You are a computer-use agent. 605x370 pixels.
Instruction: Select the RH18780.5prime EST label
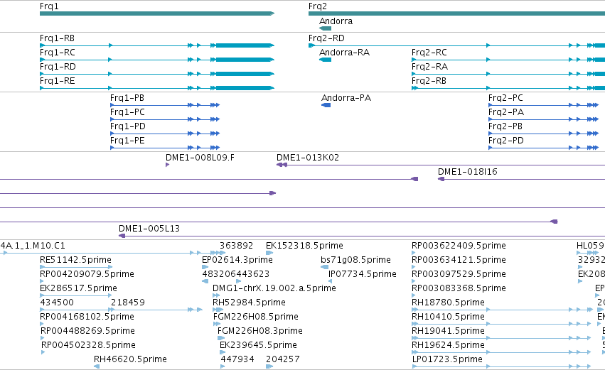click(x=449, y=303)
